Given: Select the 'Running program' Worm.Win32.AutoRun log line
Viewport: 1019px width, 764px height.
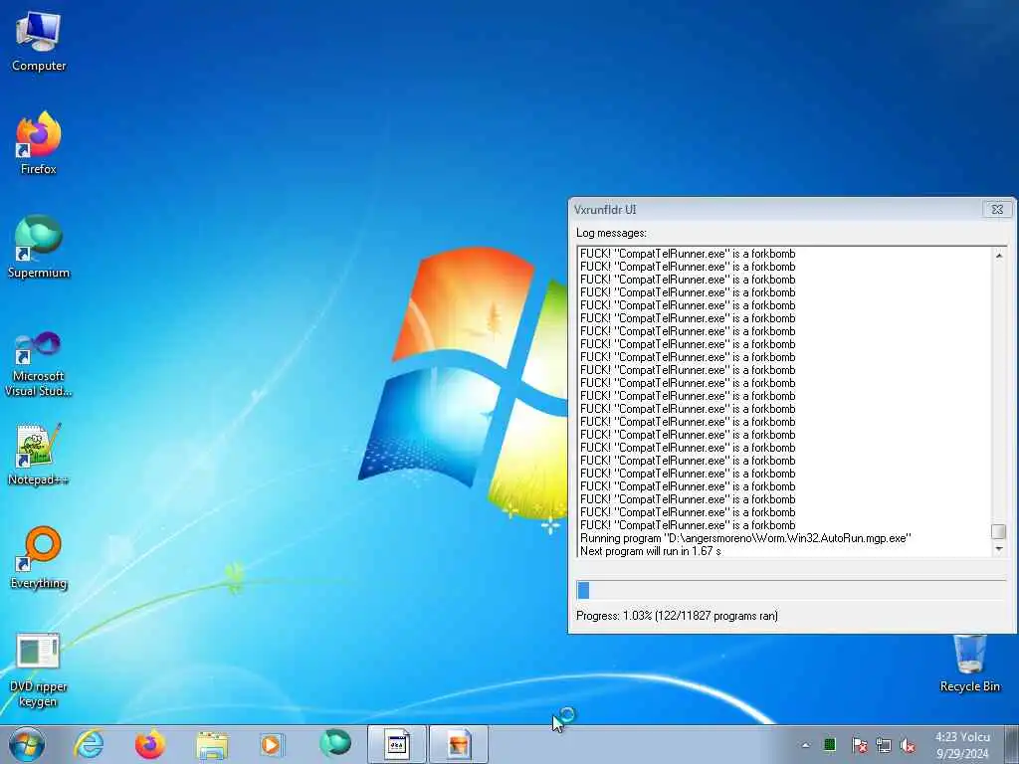Looking at the screenshot, I should [745, 538].
